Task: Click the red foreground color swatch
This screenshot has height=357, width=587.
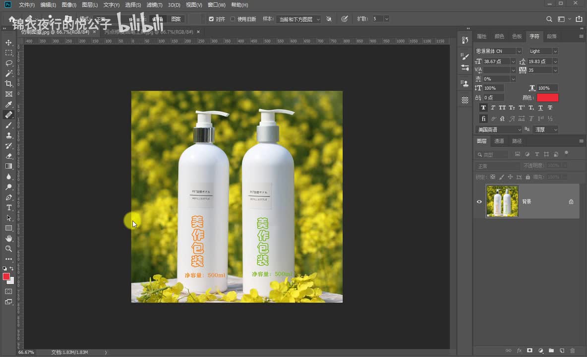Action: pyautogui.click(x=6, y=277)
